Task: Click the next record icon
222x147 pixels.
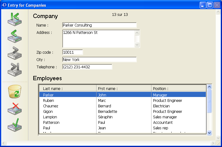Action: (x=14, y=53)
